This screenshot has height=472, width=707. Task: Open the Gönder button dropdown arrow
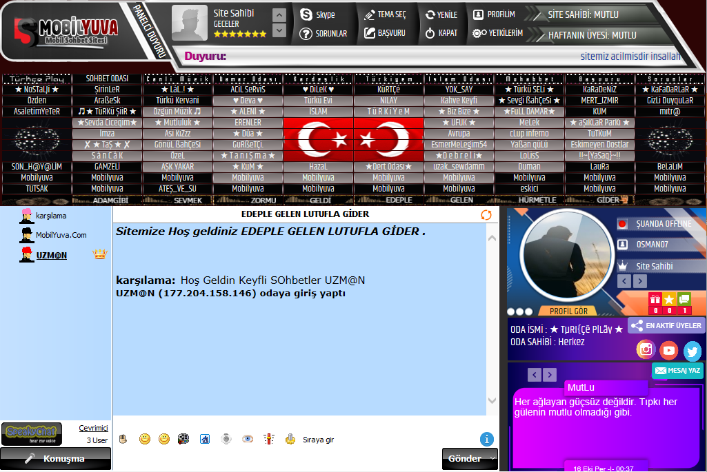(x=492, y=458)
